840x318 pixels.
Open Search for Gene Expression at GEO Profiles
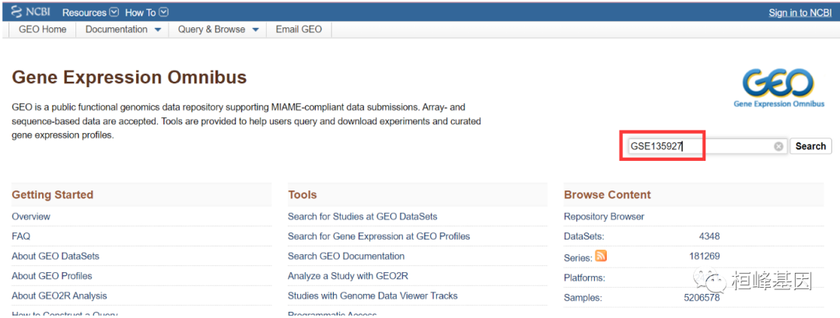click(x=379, y=236)
